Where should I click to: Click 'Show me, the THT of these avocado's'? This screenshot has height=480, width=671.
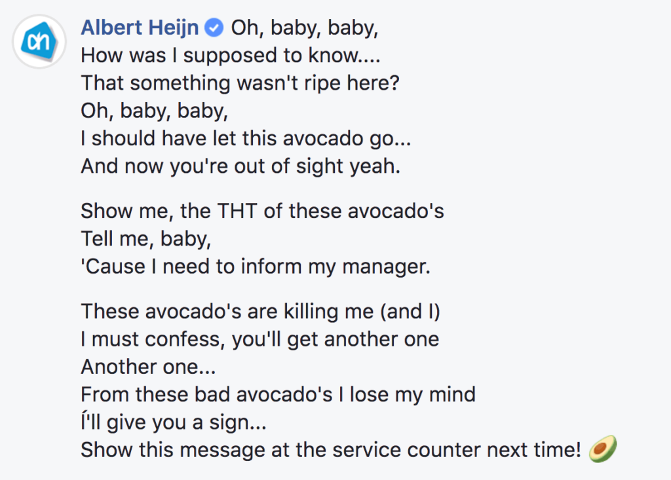[262, 212]
